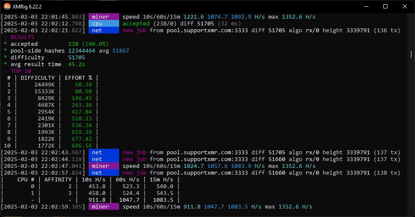The height and width of the screenshot is (217, 415).
Task: Click timestamp 2025-02-03 22:02:59.365
Action: point(43,207)
